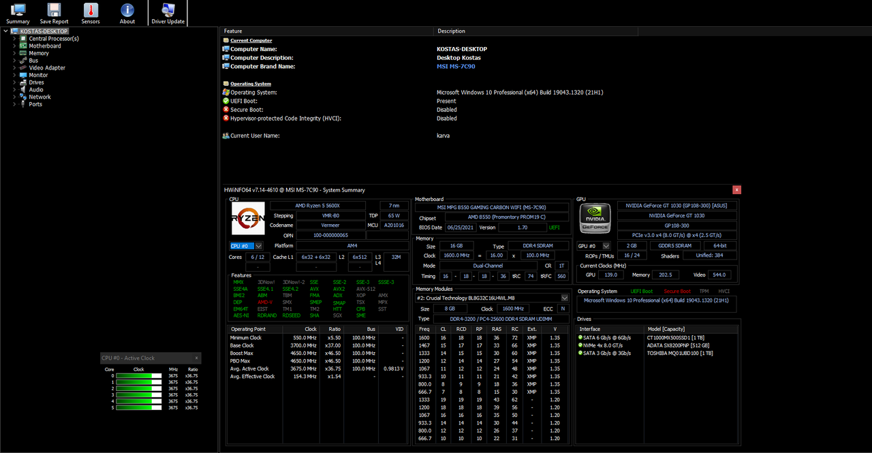Click the Operating System Windows icon
Viewport: 872px width, 453px height.
pyautogui.click(x=225, y=92)
